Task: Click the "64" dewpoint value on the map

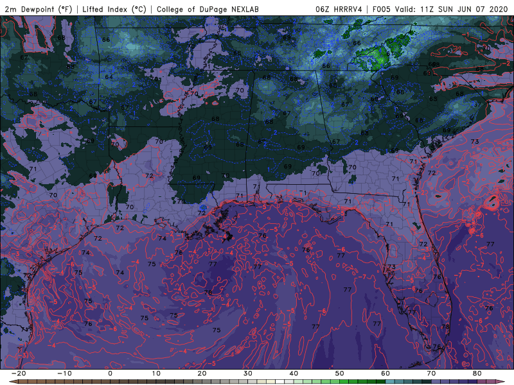Action: click(109, 77)
